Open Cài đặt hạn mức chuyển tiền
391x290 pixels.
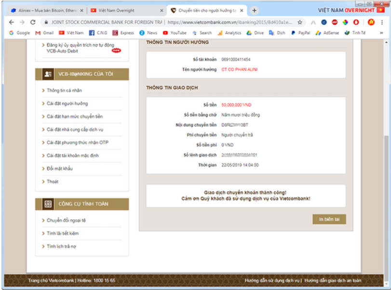click(75, 116)
